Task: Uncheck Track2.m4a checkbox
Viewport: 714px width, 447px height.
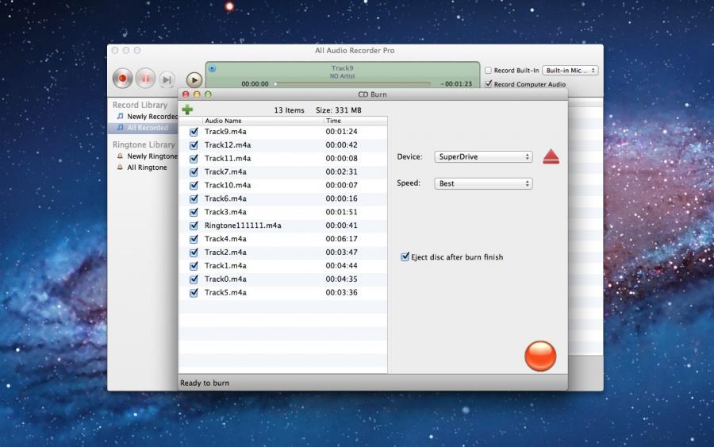Action: (194, 252)
